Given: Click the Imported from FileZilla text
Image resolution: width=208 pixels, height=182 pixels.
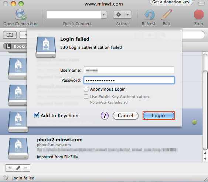Looking at the screenshot, I should click(57, 157).
